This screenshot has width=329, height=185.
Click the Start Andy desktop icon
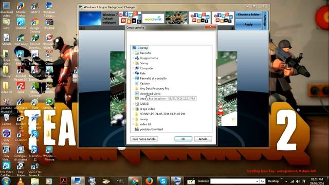pos(21,40)
